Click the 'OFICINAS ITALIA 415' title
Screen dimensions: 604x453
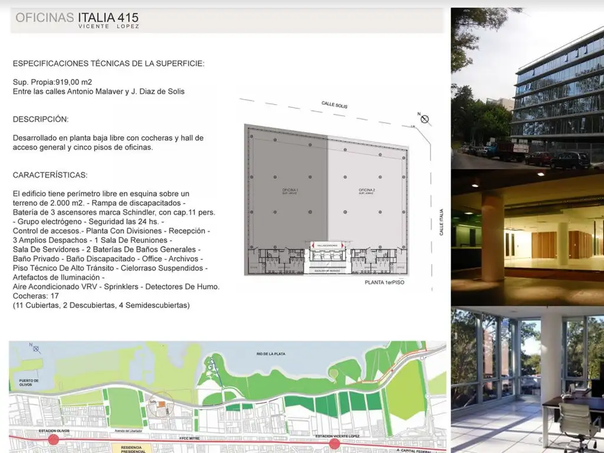click(77, 17)
